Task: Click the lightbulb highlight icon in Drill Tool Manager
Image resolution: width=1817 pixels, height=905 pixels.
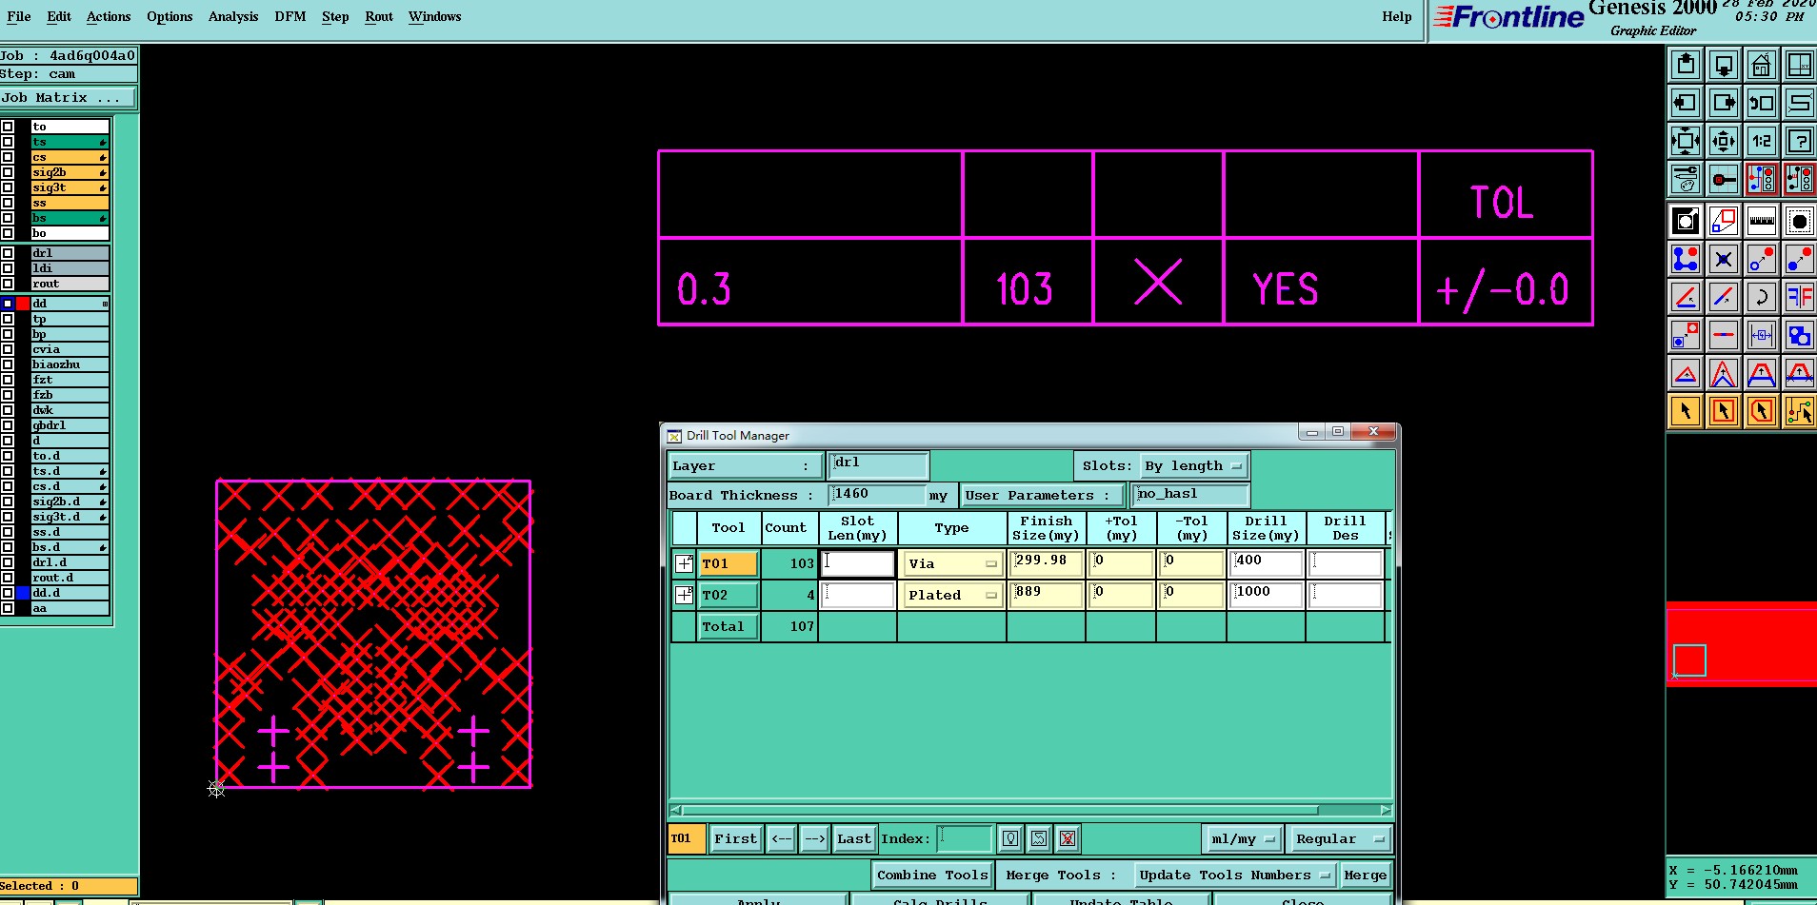Action: [1011, 838]
